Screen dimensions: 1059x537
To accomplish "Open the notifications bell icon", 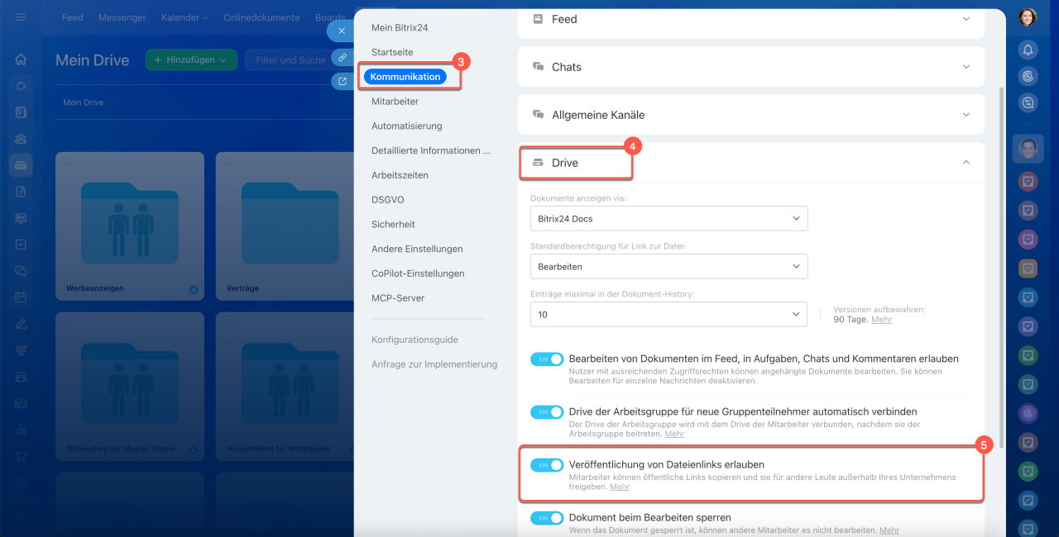I will coord(1028,50).
